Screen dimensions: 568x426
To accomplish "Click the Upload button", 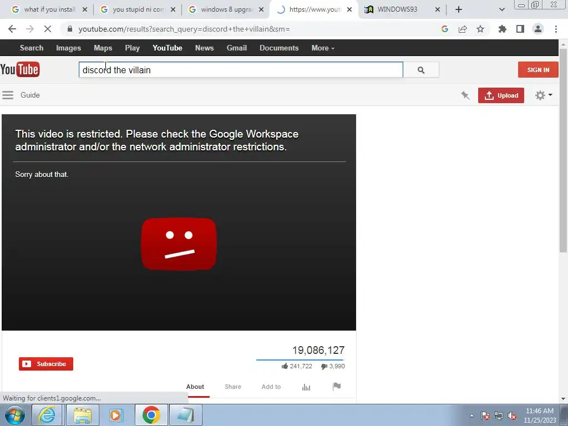I will pos(501,95).
